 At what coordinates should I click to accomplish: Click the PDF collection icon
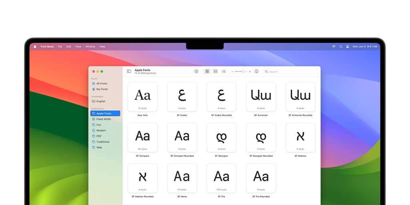(x=94, y=136)
